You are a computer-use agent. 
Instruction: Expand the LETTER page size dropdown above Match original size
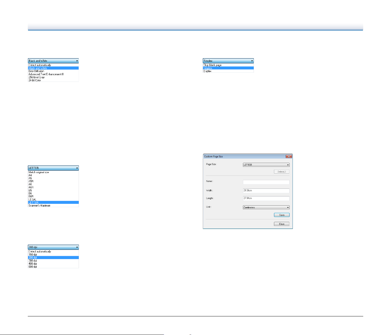tap(53, 168)
